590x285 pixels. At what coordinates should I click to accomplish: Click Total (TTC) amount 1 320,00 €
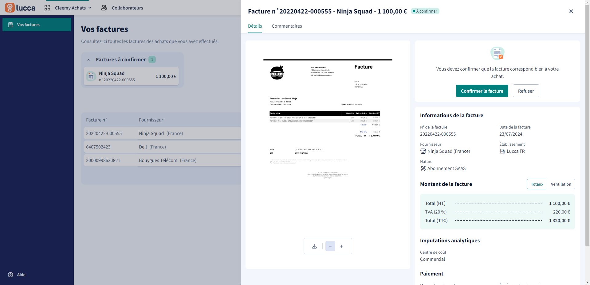coord(560,221)
